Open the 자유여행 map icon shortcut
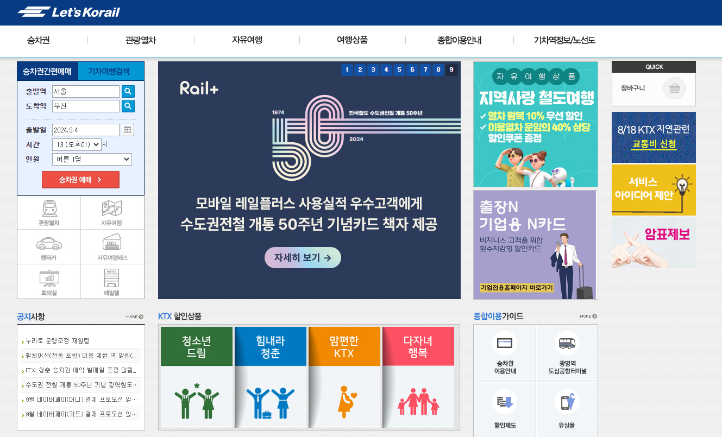Image resolution: width=722 pixels, height=437 pixels. pos(112,213)
